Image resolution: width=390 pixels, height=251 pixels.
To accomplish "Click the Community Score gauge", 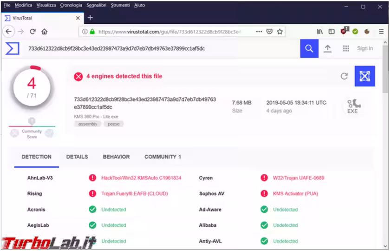I will [32, 128].
